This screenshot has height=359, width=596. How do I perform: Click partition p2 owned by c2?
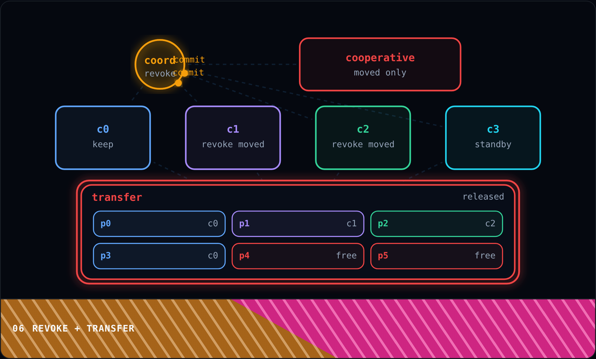437,224
